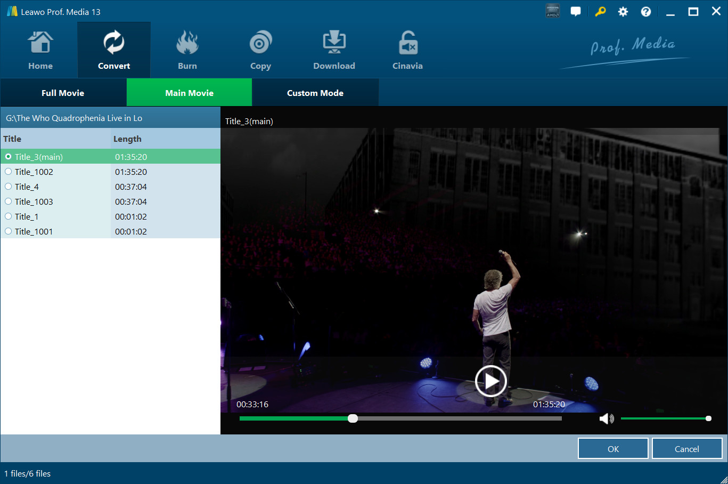Image resolution: width=728 pixels, height=484 pixels.
Task: Click the unplayed gray part of seek bar
Action: click(460, 418)
